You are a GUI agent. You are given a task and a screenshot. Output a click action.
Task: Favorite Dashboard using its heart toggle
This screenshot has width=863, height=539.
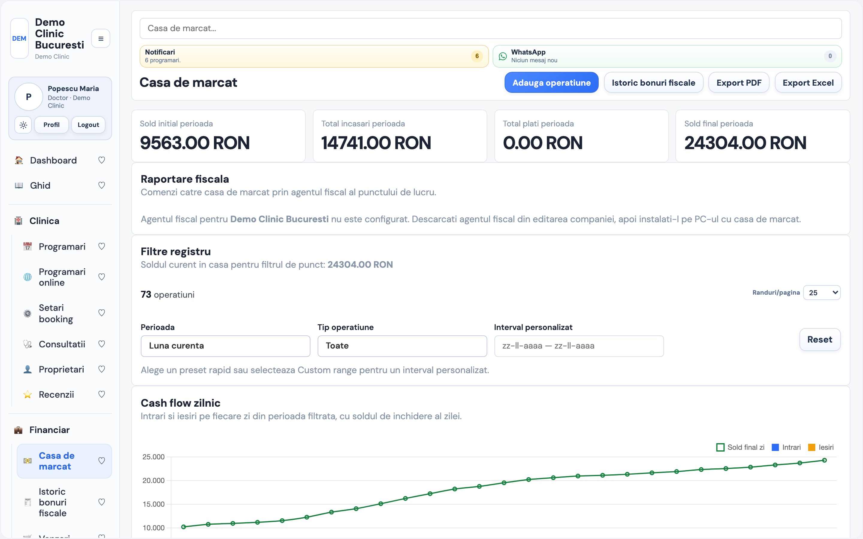click(102, 161)
